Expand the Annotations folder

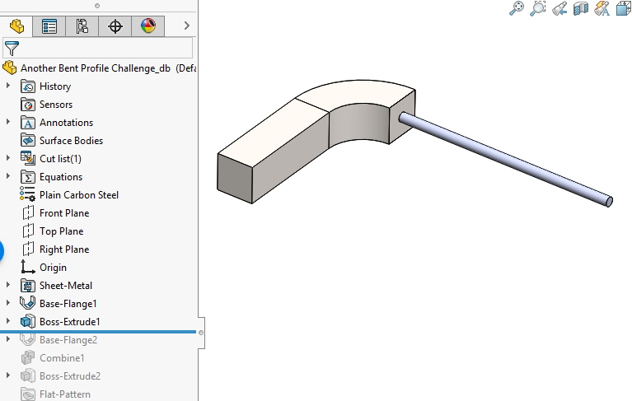(x=7, y=122)
